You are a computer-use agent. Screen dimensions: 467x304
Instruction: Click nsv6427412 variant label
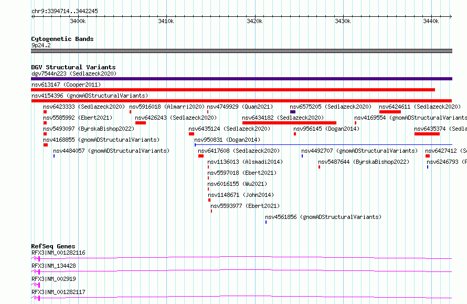click(446, 151)
